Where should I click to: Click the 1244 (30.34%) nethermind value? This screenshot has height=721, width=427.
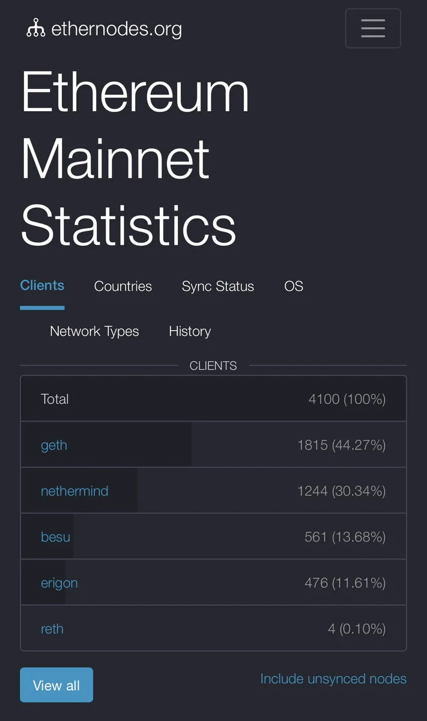point(342,491)
